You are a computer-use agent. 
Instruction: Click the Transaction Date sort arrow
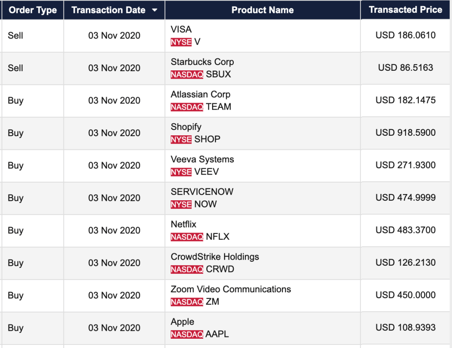point(155,11)
